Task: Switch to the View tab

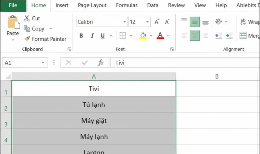Action: click(x=200, y=5)
